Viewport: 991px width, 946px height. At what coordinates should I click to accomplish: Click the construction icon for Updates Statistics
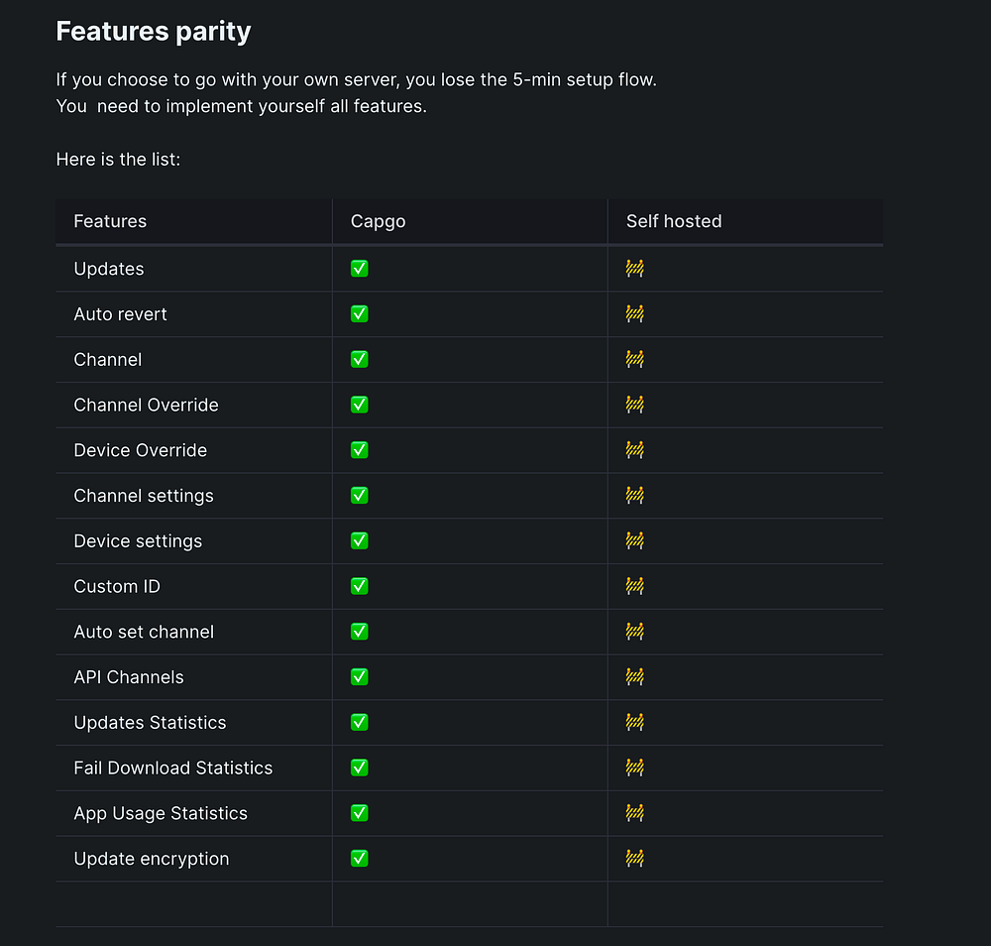coord(635,722)
